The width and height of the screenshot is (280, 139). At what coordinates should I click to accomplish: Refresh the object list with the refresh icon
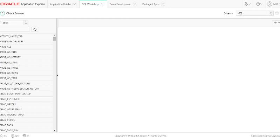[35, 29]
